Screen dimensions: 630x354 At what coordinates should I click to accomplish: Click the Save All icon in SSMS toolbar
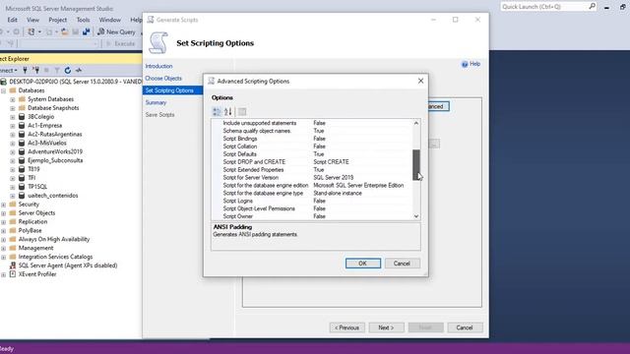(86, 31)
